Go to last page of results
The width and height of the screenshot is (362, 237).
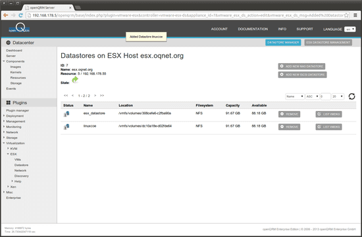[102, 96]
